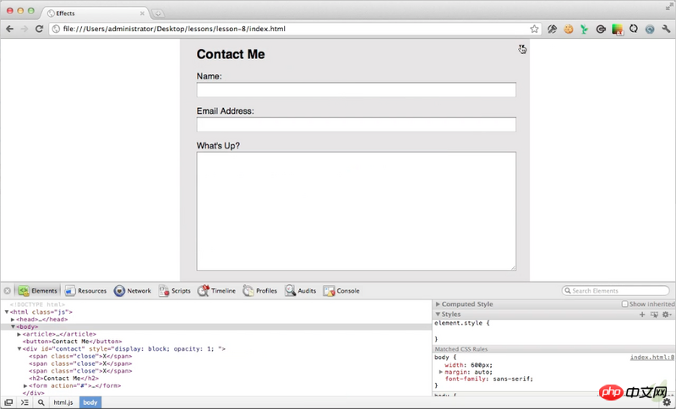Click the green sprout extension icon

584,29
